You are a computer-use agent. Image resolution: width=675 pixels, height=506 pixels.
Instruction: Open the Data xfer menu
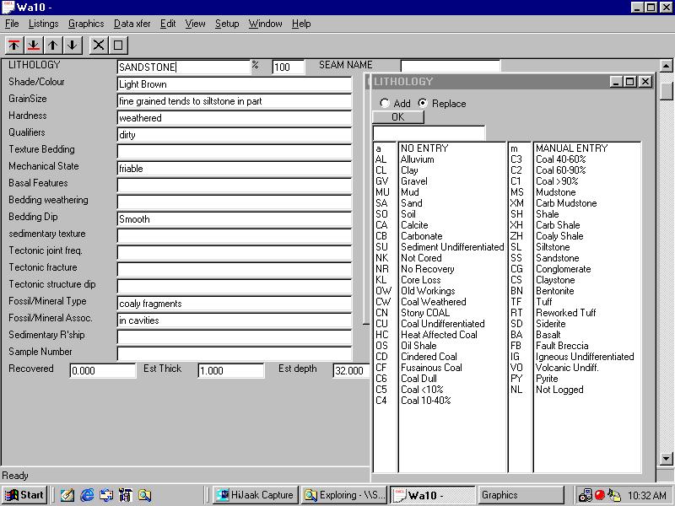point(132,24)
